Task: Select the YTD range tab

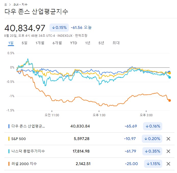Action: click(73, 43)
